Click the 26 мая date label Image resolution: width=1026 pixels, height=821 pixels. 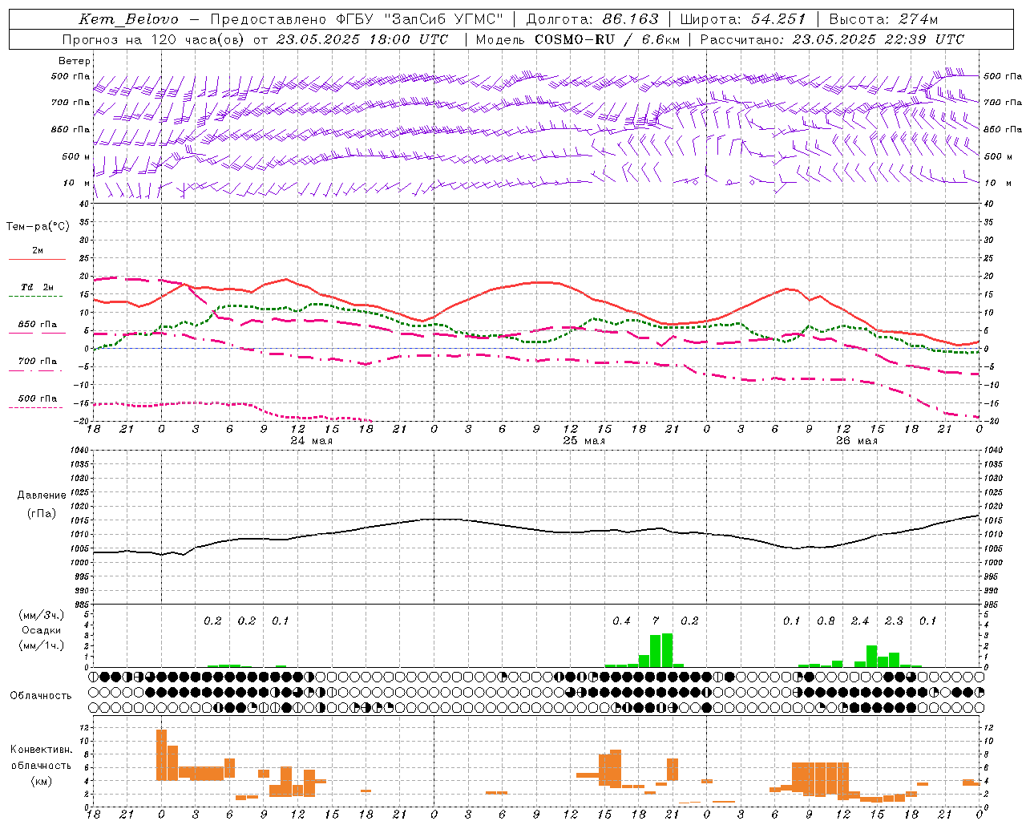pyautogui.click(x=857, y=441)
